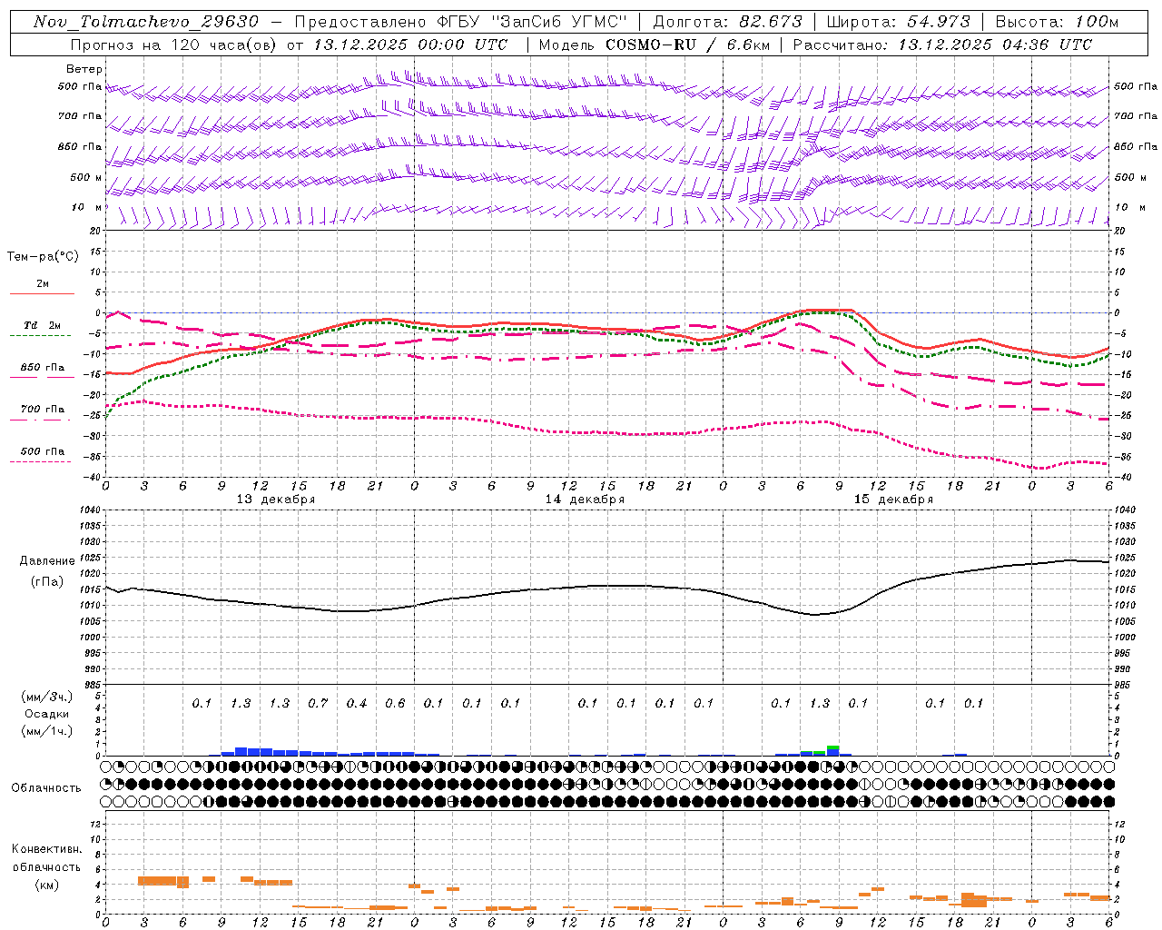Image resolution: width=1162 pixels, height=930 pixels.
Task: Click the 850 гПа temperature legend entry
Action: (43, 368)
